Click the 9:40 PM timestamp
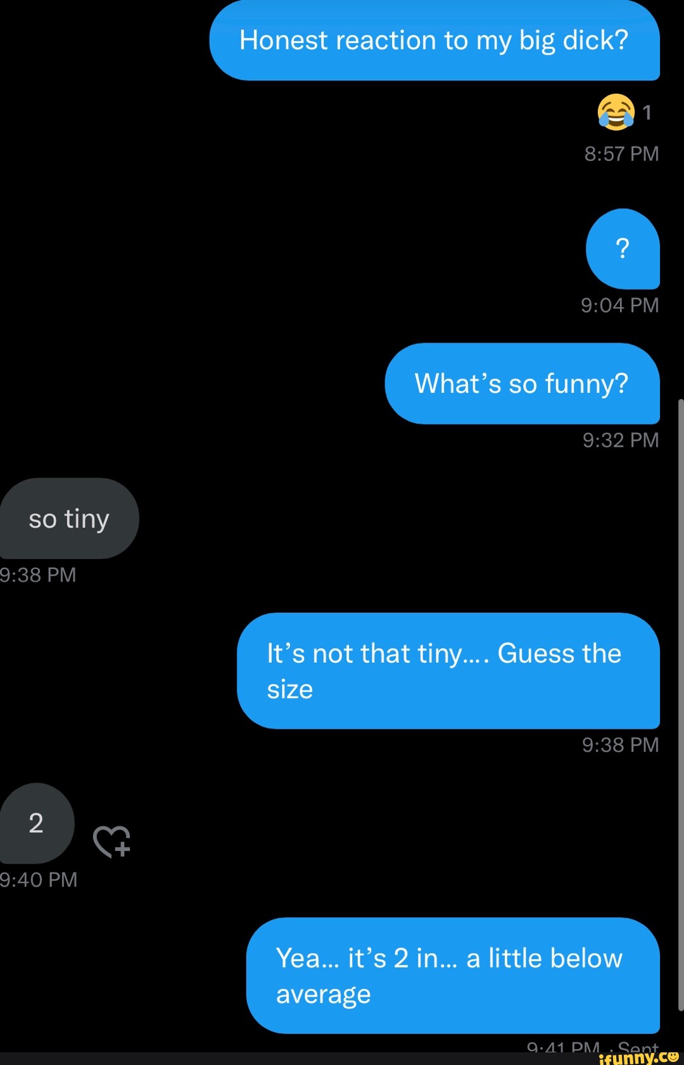Screen dimensions: 684x1065 [39, 879]
